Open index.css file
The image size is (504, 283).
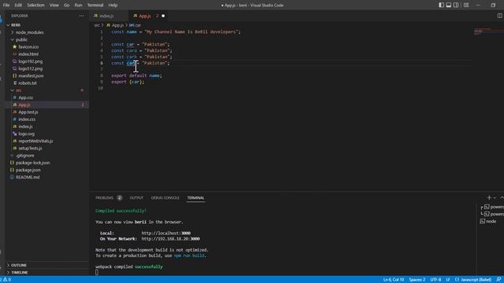27,119
